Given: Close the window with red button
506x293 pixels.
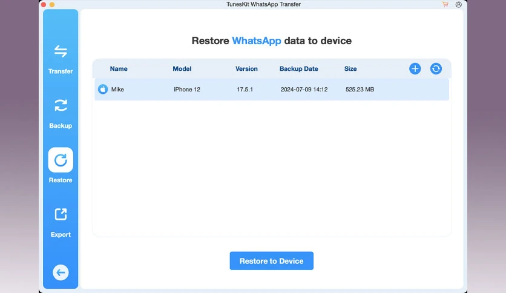Looking at the screenshot, I should [44, 4].
